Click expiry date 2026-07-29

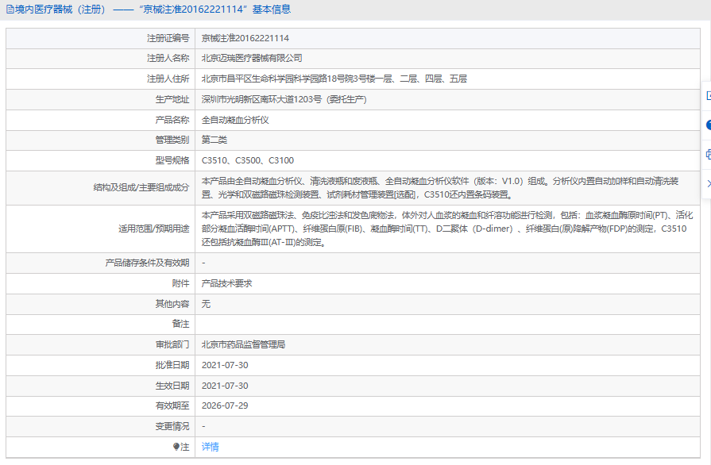tap(225, 405)
